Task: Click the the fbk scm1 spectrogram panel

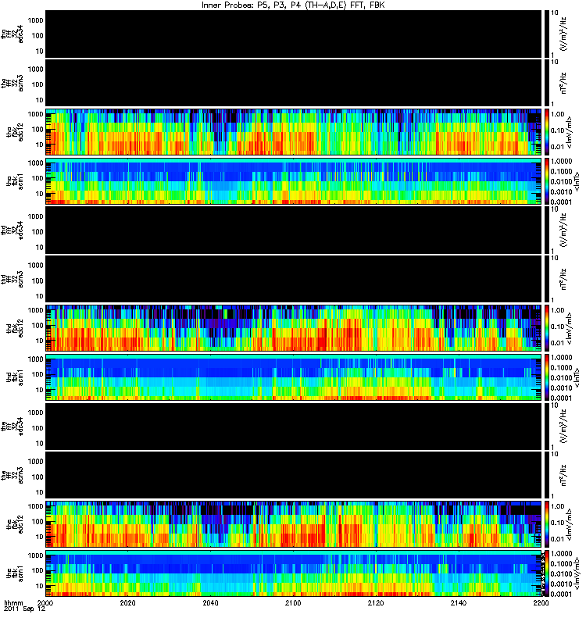Action: click(x=294, y=573)
